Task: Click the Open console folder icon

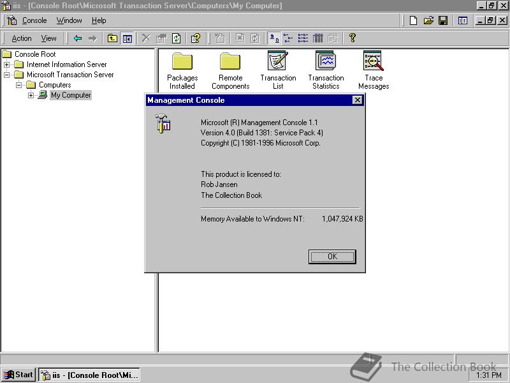Action: 428,20
